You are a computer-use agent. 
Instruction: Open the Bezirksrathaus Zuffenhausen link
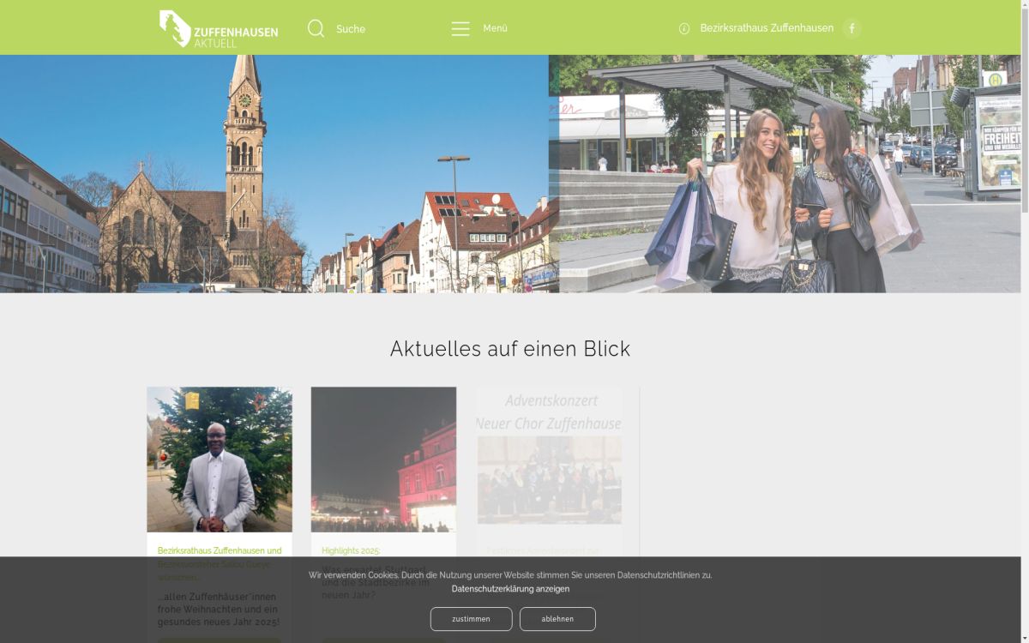pos(767,28)
